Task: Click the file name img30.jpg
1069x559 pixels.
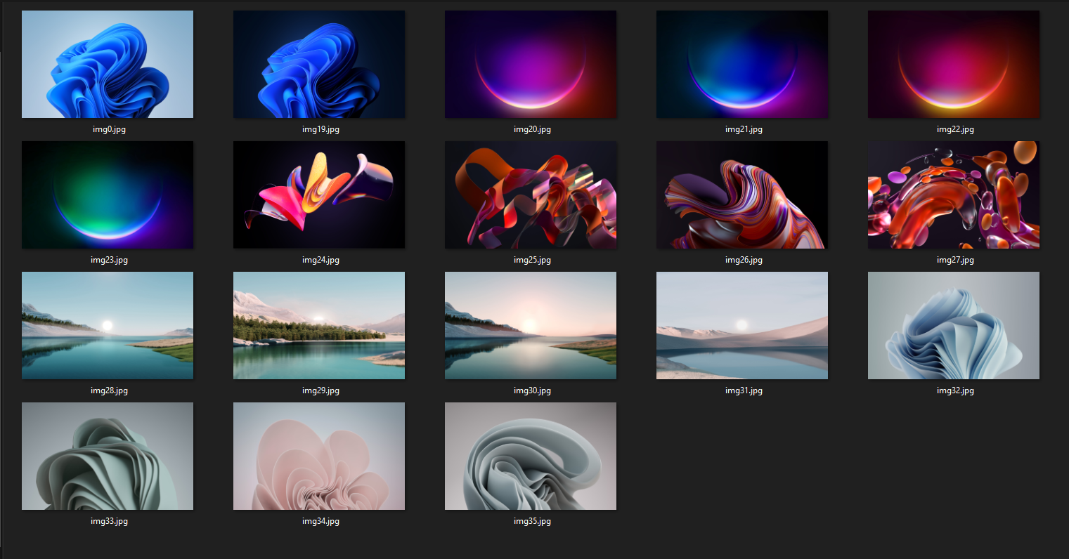Action: [x=532, y=390]
